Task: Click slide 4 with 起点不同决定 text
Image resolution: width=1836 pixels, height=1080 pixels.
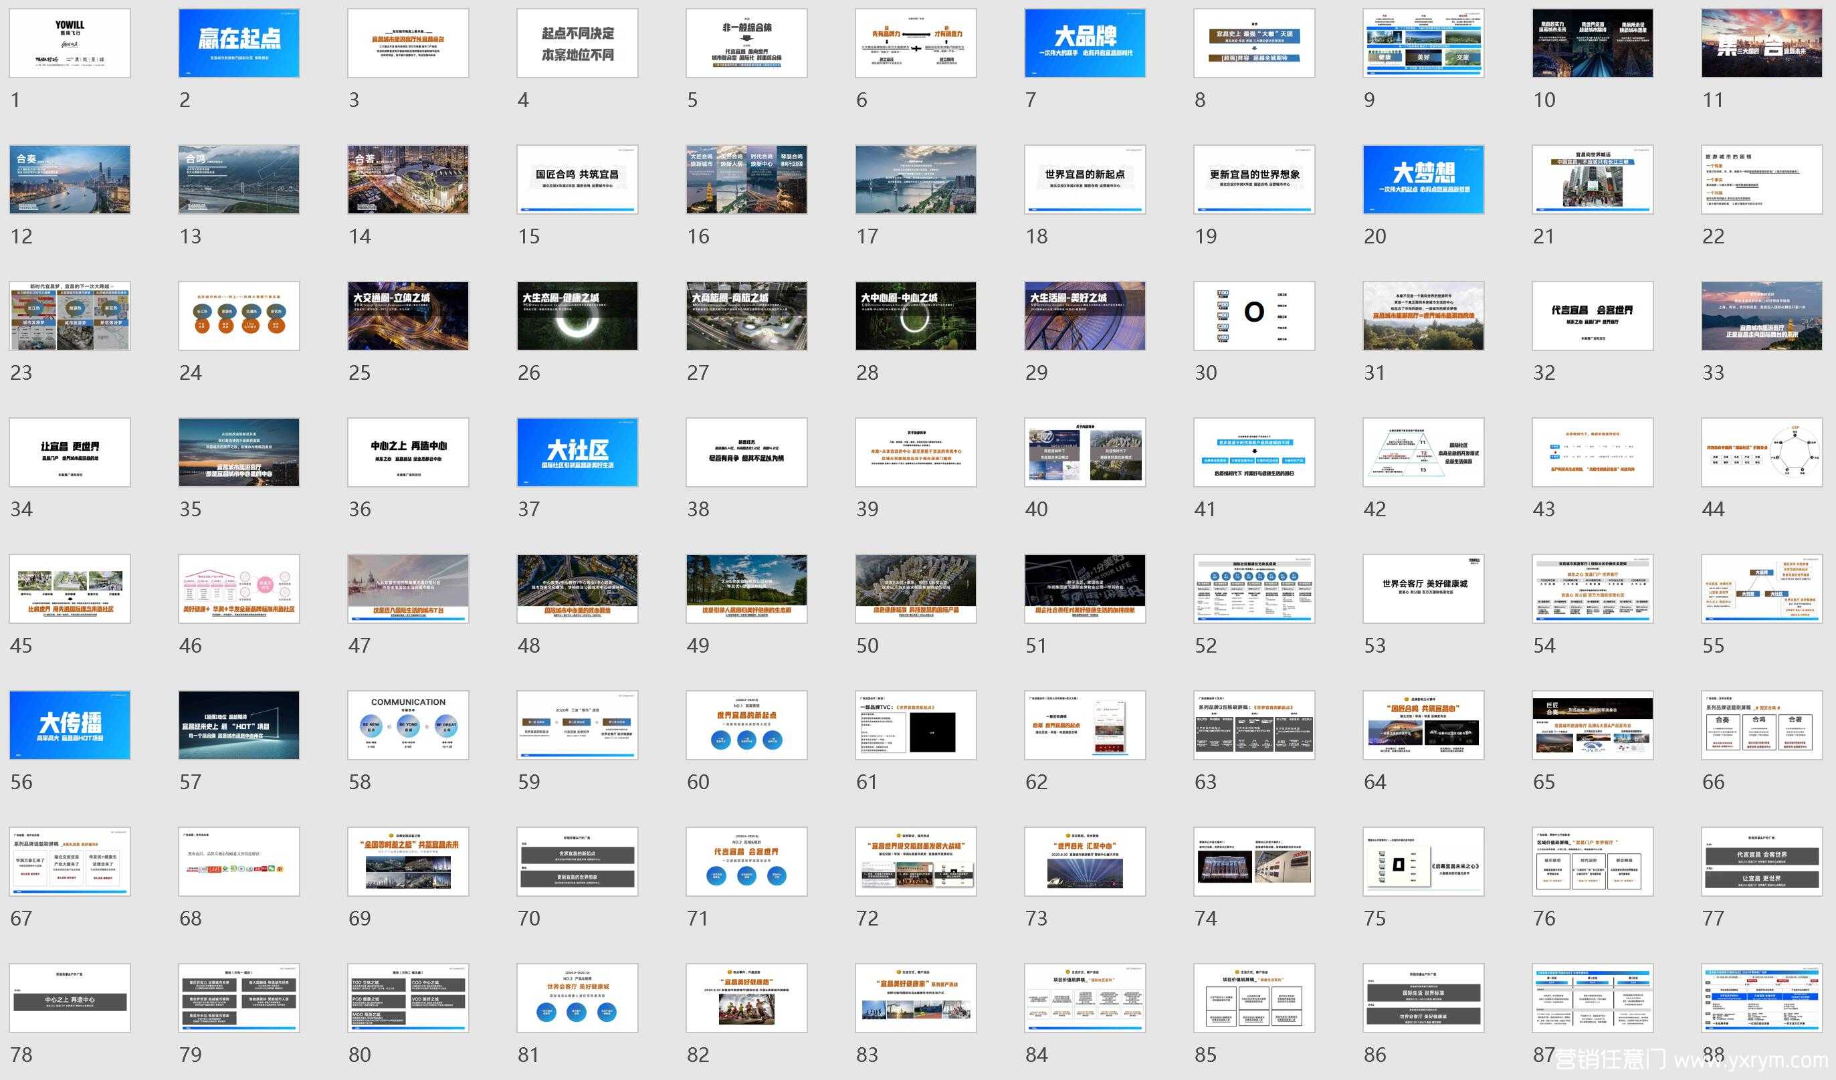Action: [x=577, y=43]
